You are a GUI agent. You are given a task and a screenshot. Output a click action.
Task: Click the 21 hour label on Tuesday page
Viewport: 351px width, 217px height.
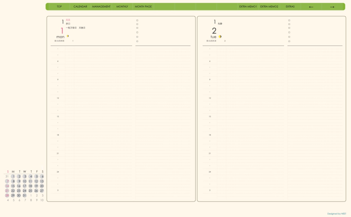tap(210, 153)
